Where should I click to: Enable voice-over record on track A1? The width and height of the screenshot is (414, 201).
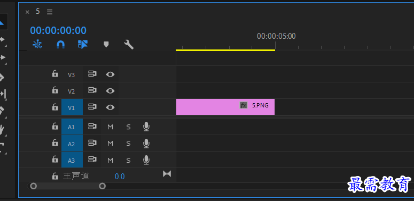pyautogui.click(x=146, y=127)
